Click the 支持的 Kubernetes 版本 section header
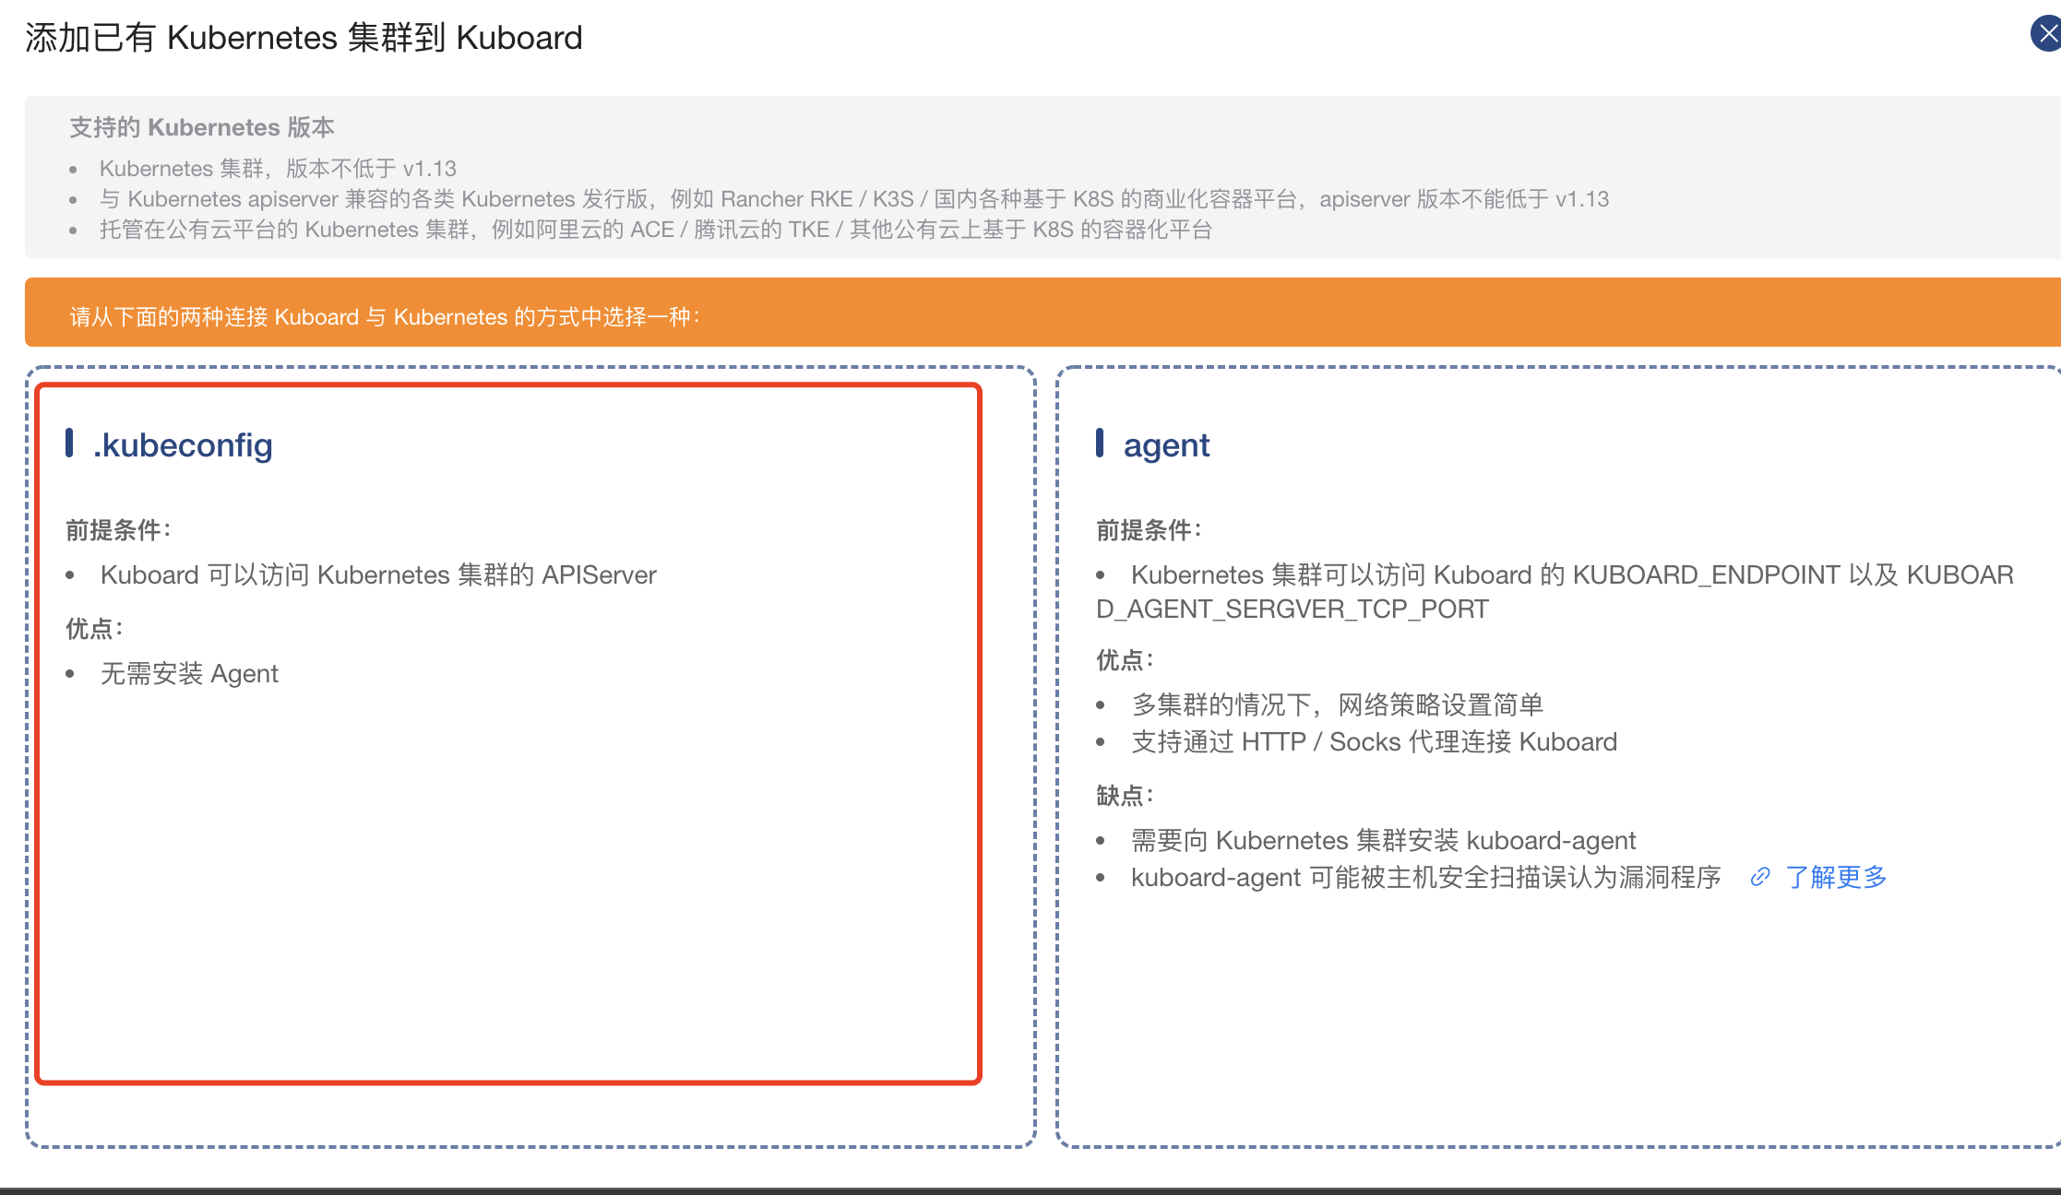The width and height of the screenshot is (2061, 1195). [x=202, y=126]
